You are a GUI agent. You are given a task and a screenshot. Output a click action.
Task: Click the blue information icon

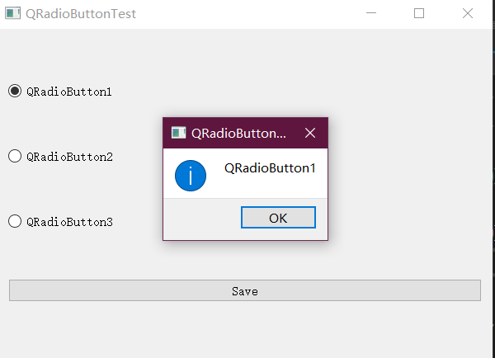(x=191, y=175)
